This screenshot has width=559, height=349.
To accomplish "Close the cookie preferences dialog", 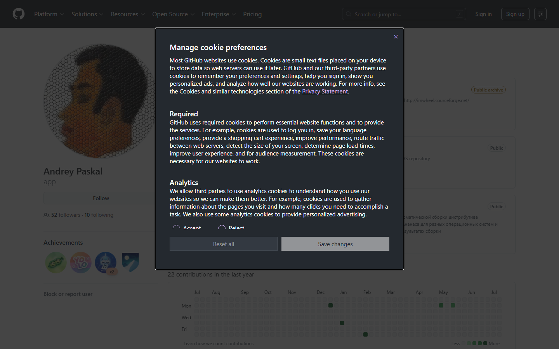I will [x=396, y=36].
